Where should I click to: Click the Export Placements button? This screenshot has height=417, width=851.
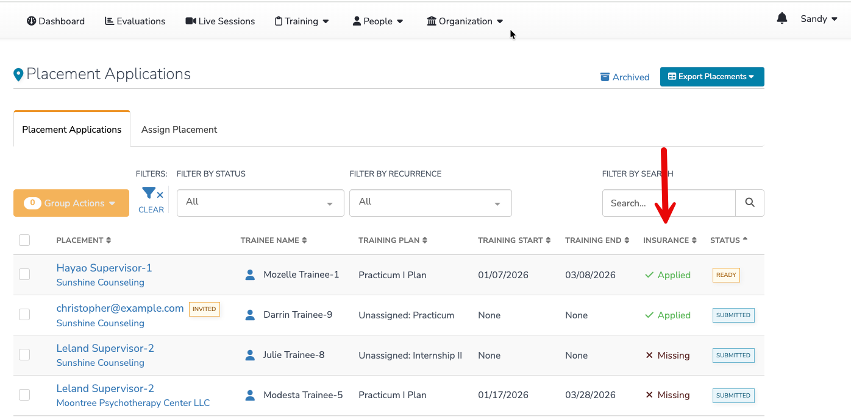coord(712,77)
